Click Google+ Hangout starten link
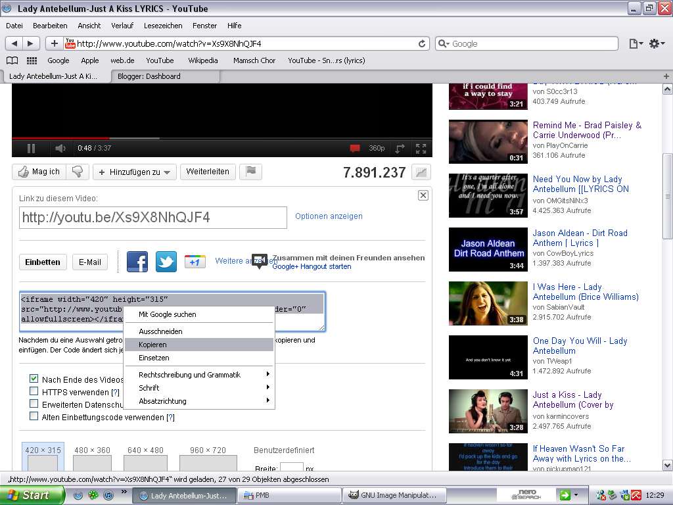 312,266
